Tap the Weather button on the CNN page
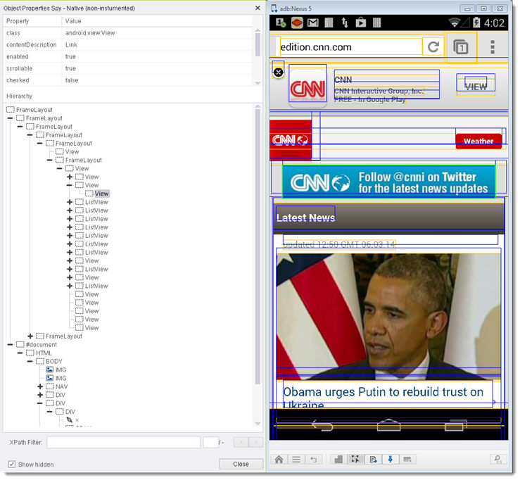 coord(478,141)
